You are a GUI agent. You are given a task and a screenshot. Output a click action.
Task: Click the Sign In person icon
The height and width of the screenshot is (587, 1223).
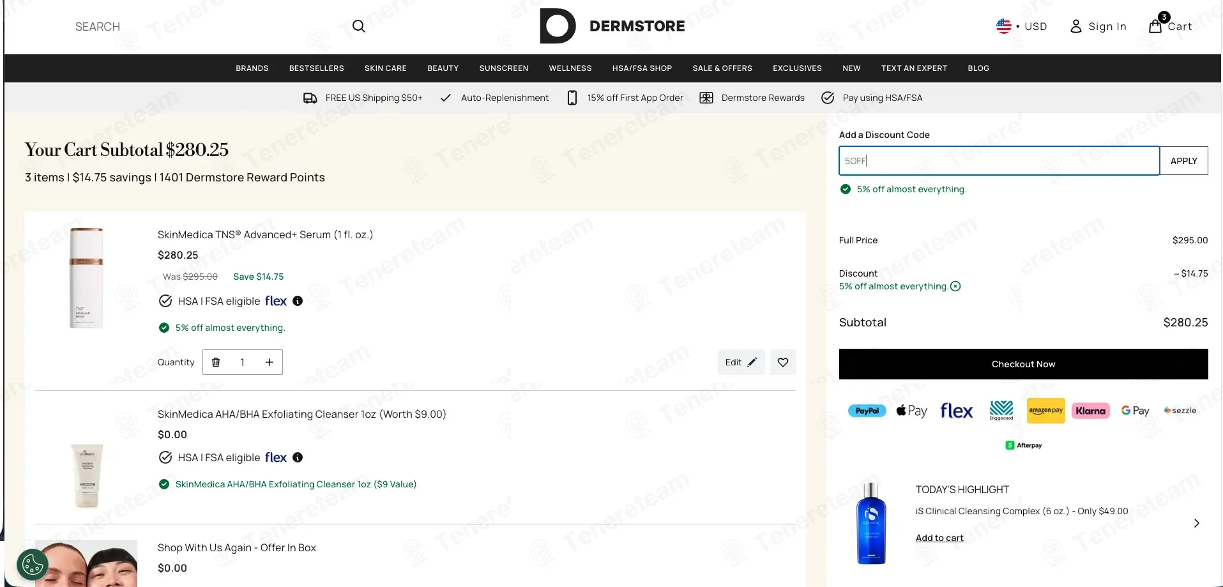click(1076, 26)
